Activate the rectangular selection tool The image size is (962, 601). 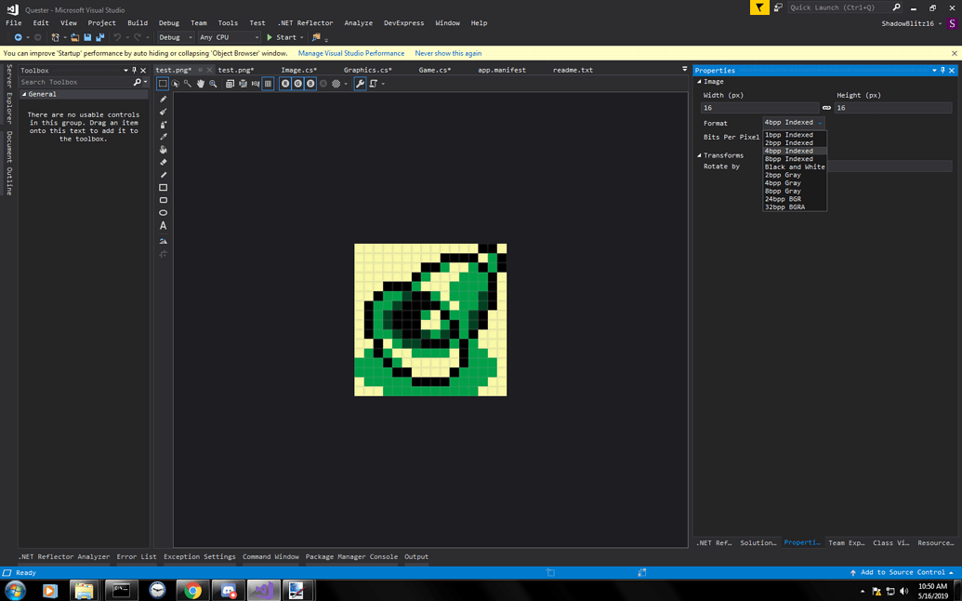pyautogui.click(x=161, y=83)
